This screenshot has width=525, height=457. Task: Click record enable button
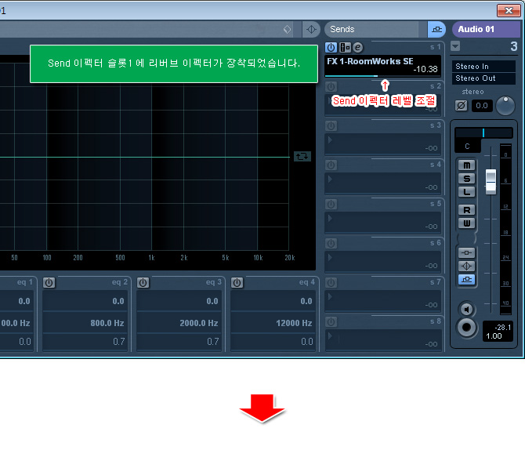[467, 328]
